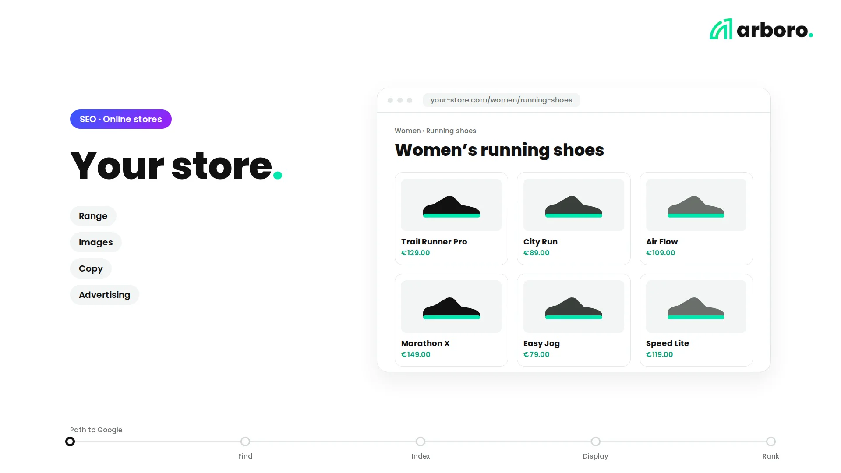The height and width of the screenshot is (473, 841).
Task: Open the City Run shoe image
Action: point(573,205)
